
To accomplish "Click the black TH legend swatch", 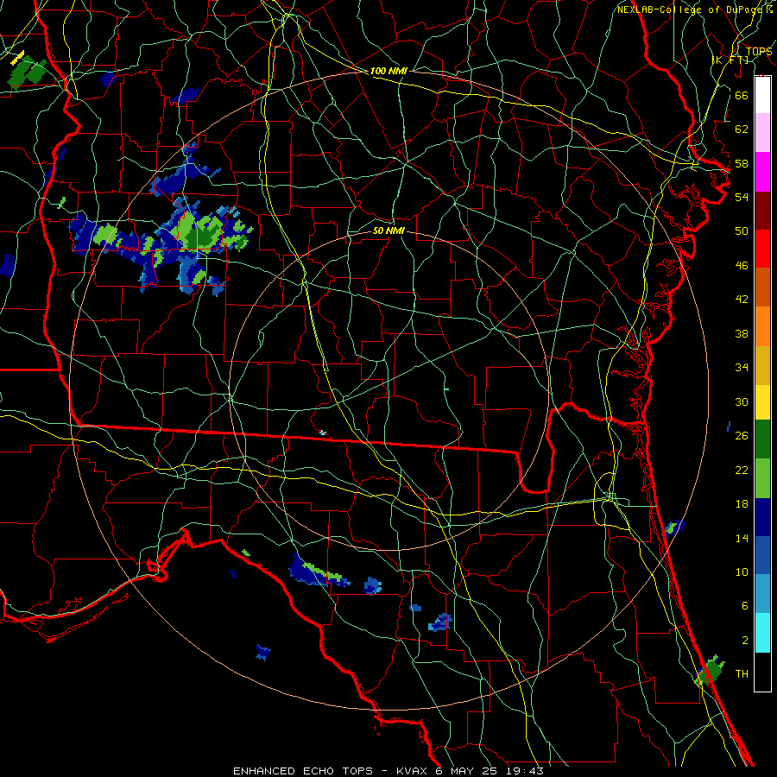I will pyautogui.click(x=762, y=672).
